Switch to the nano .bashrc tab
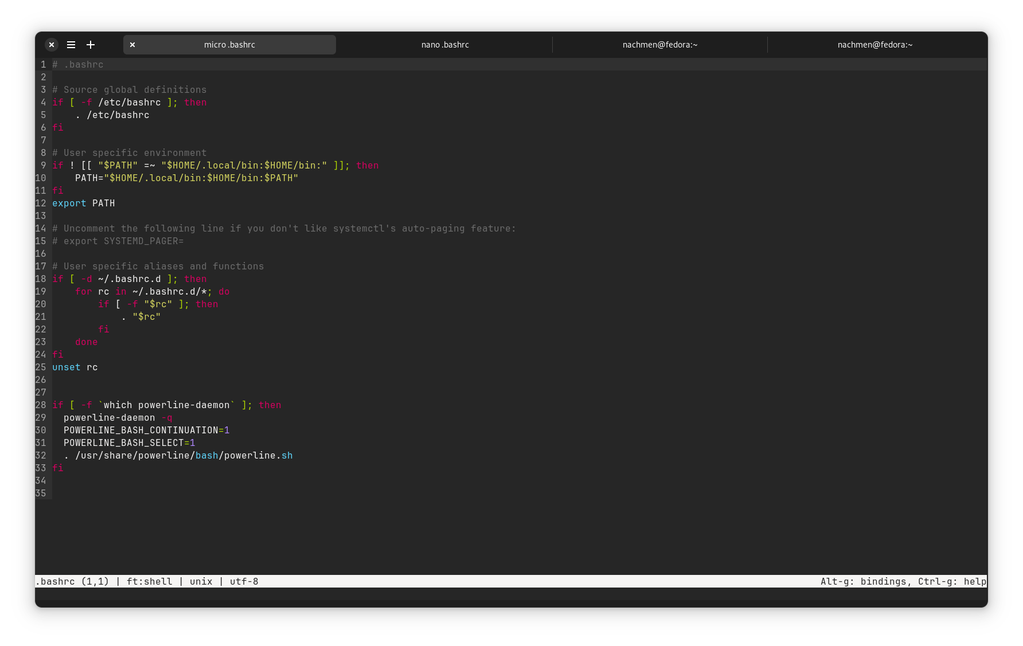 (444, 45)
